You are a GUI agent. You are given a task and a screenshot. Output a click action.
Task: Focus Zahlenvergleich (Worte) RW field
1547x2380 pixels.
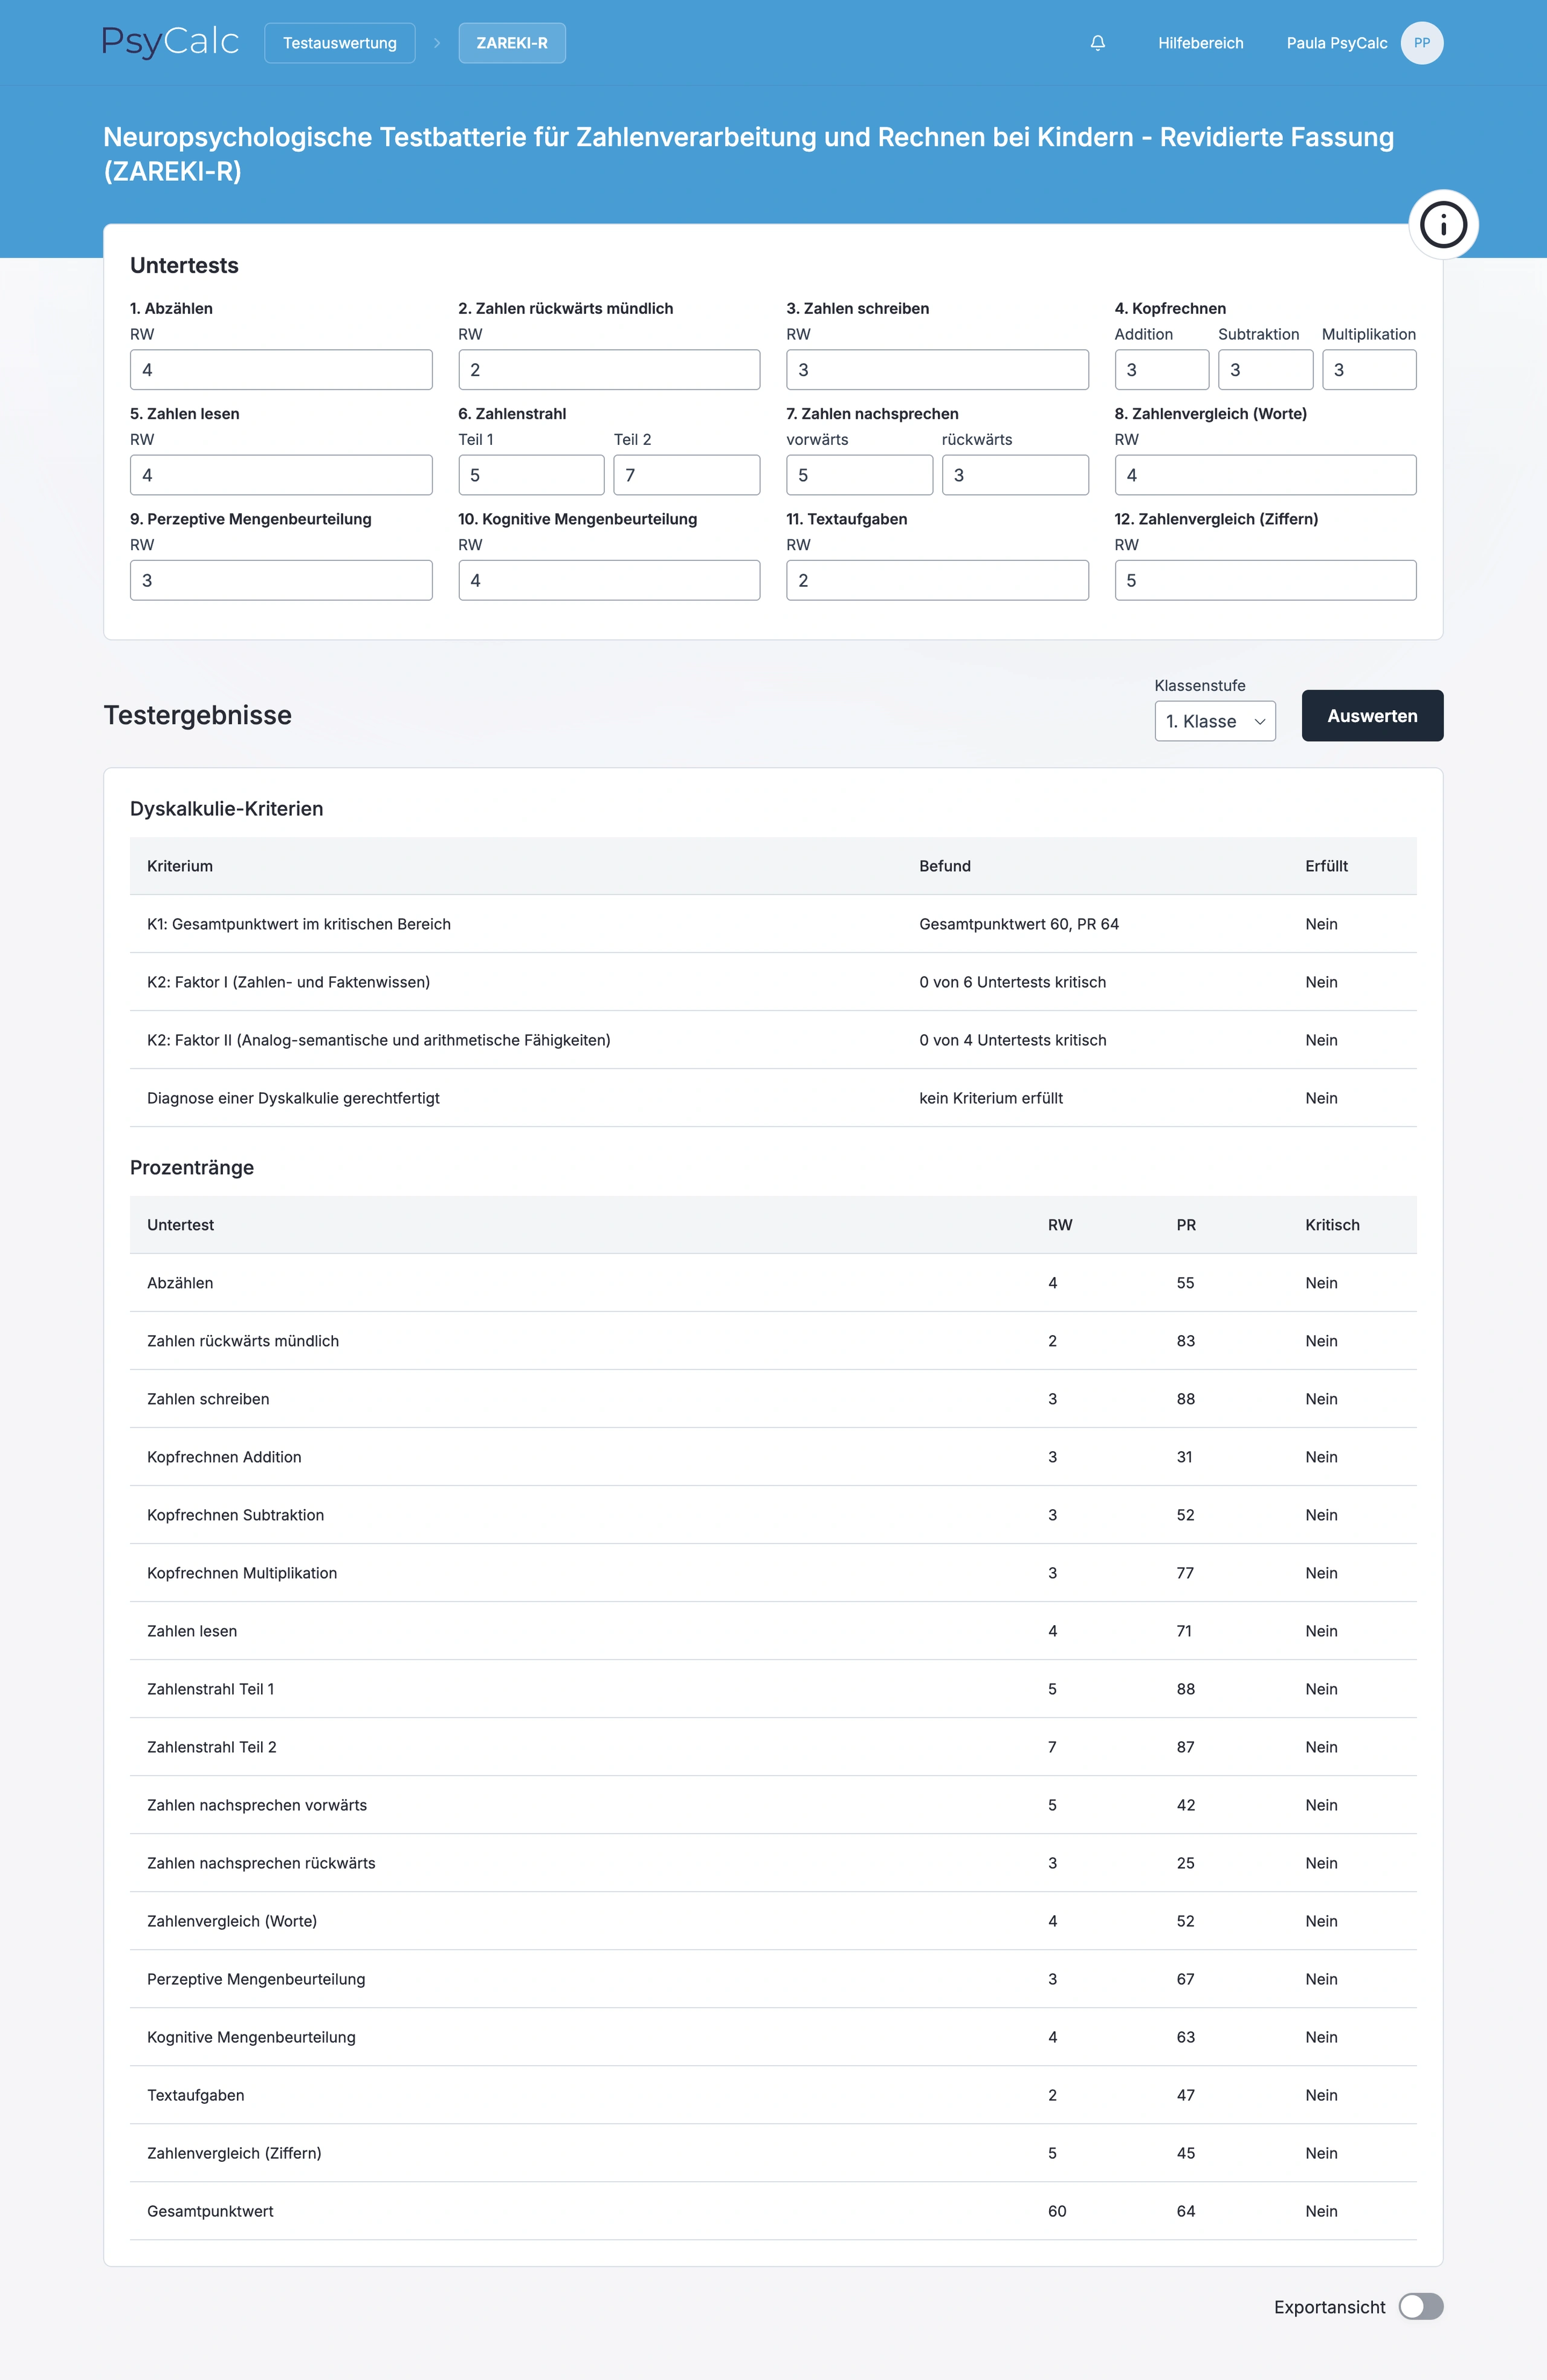click(x=1265, y=475)
